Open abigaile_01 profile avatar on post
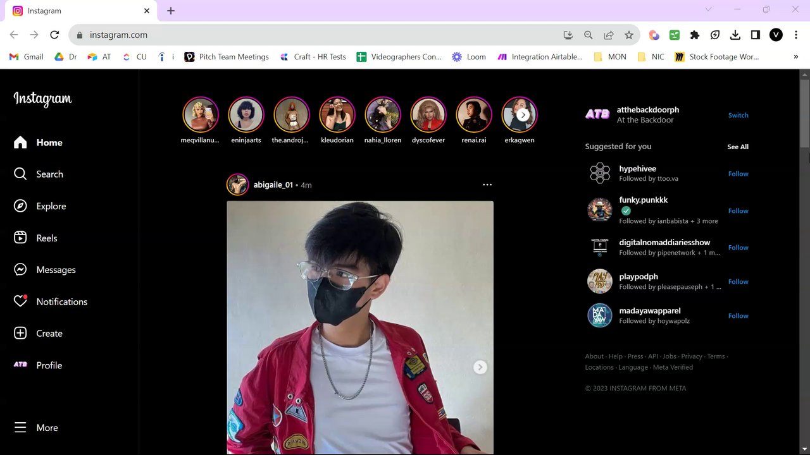The image size is (810, 455). (238, 185)
